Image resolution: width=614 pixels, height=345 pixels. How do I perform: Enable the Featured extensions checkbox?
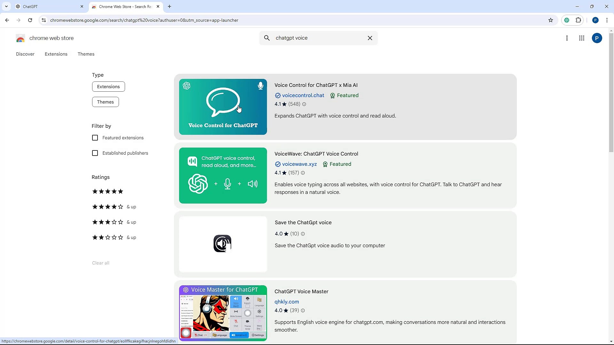pos(95,138)
